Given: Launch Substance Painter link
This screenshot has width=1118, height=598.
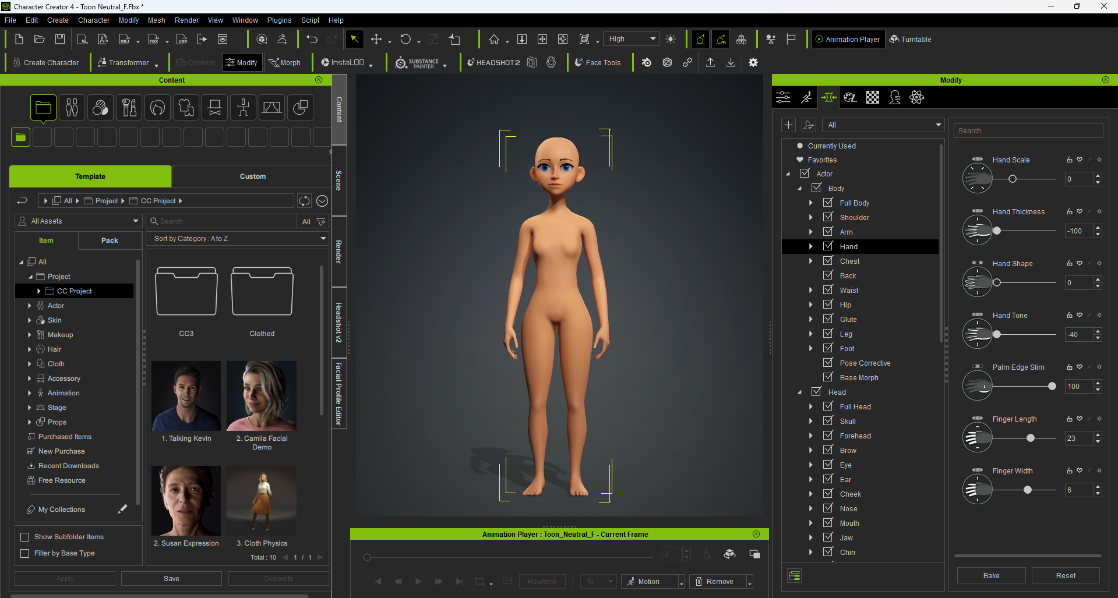Looking at the screenshot, I should (x=417, y=62).
